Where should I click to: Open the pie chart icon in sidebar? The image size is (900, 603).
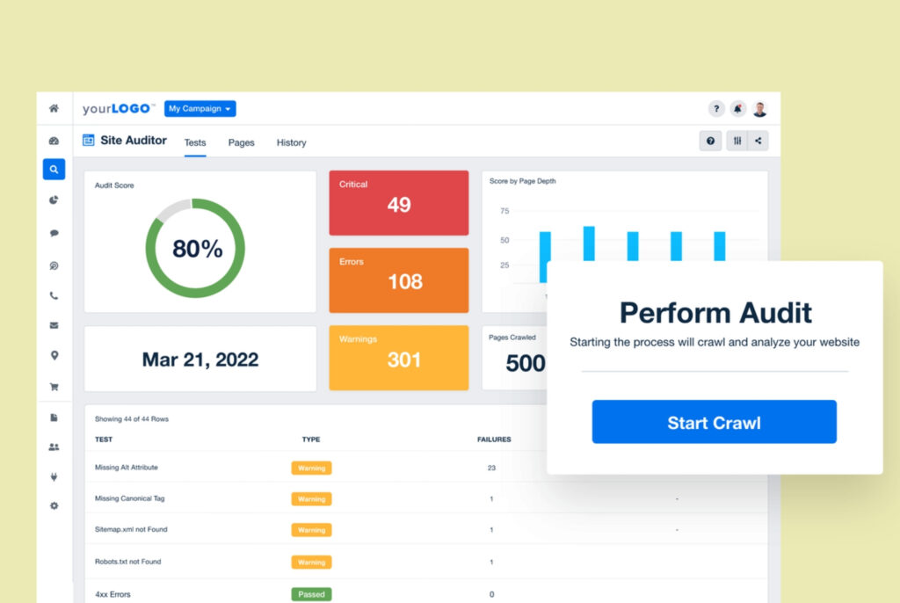[54, 200]
